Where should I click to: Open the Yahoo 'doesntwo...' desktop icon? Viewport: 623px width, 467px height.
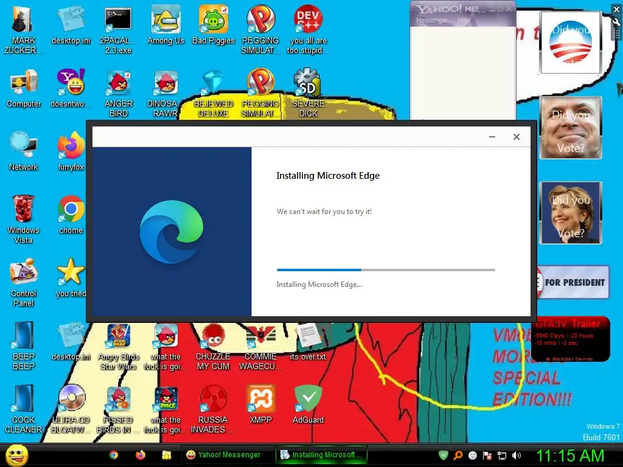click(x=71, y=89)
